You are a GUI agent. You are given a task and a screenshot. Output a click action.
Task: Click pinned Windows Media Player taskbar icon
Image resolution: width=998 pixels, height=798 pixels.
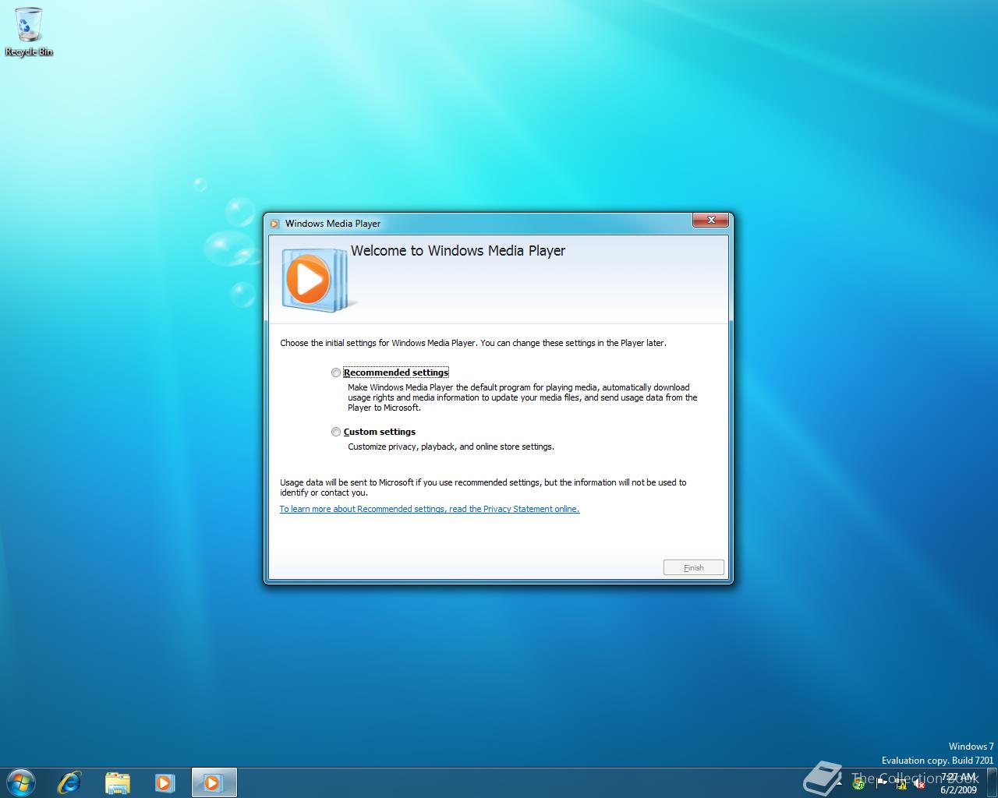165,782
